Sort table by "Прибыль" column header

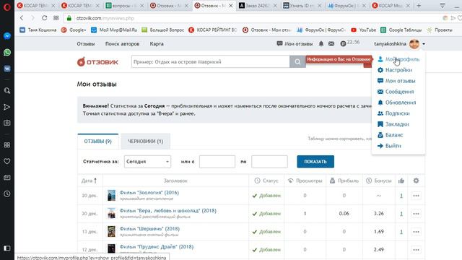[x=344, y=181]
